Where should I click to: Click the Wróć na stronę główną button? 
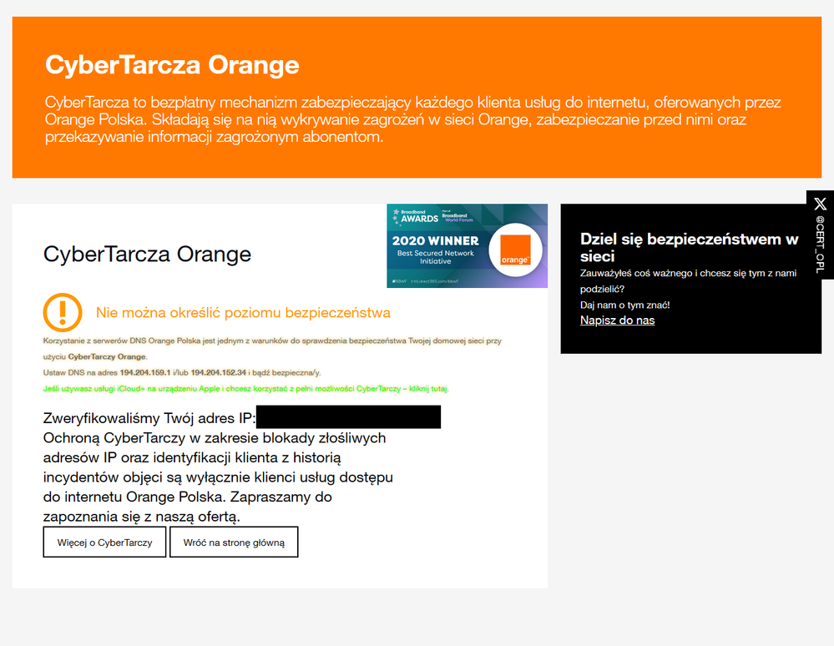(234, 542)
